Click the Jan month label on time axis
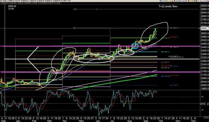The height and width of the screenshot is (122, 209). pos(18,121)
